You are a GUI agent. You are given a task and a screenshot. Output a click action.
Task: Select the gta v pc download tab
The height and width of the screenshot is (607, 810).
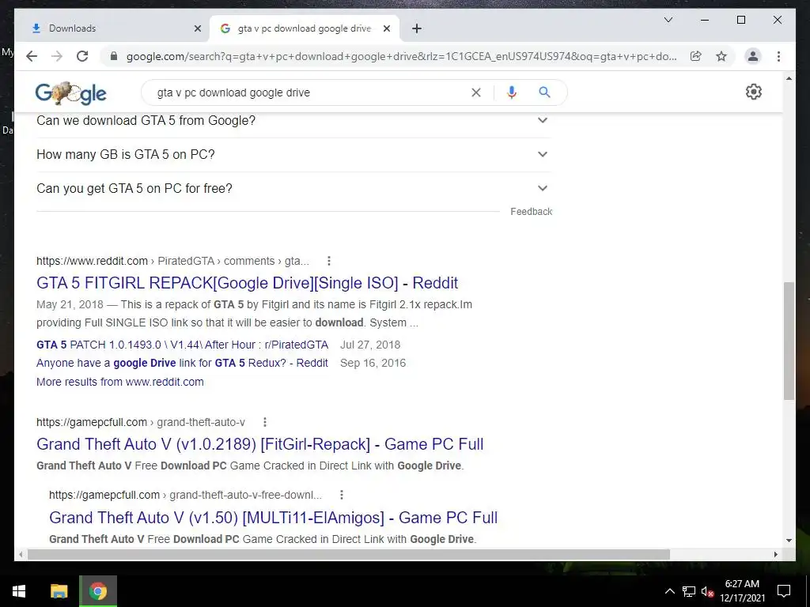[305, 28]
